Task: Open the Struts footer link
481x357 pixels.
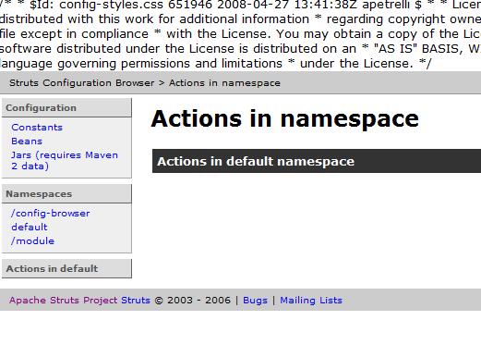Action: coord(136,301)
